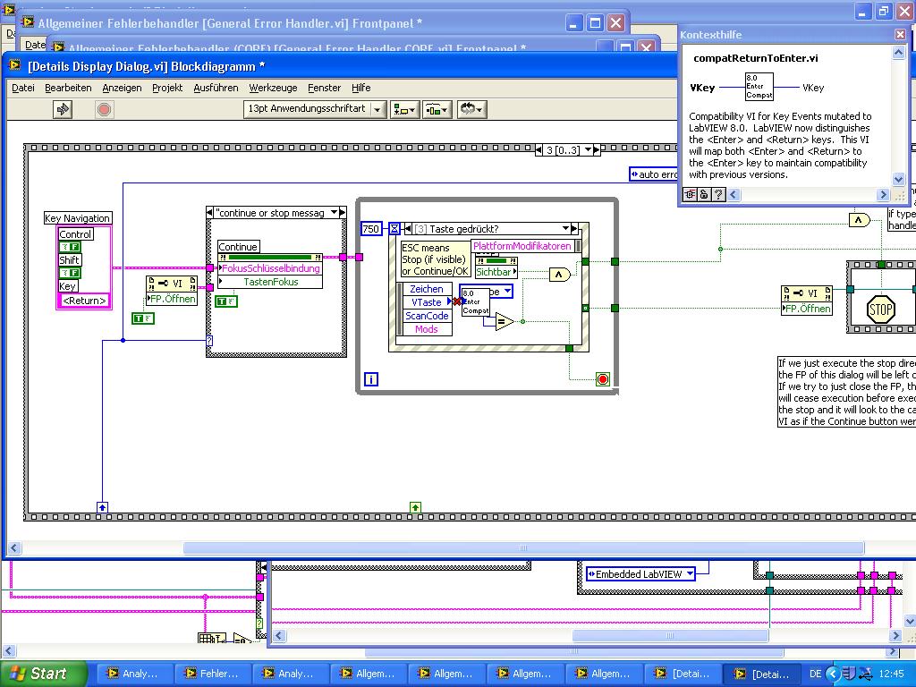Open the Align Objects tool
Image resolution: width=916 pixels, height=687 pixels.
click(x=403, y=109)
